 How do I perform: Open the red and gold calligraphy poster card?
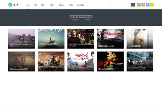click(110, 61)
